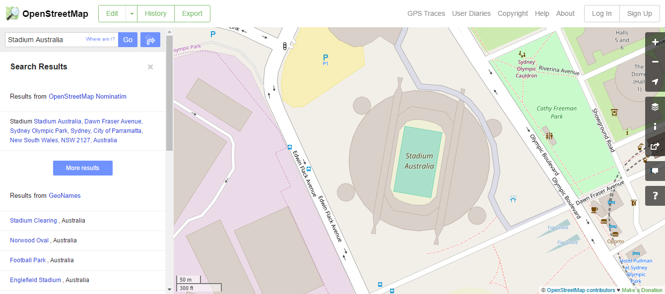Click the sidebar scrollbar down arrow
Screen dimensions: 665x294
coord(169,289)
